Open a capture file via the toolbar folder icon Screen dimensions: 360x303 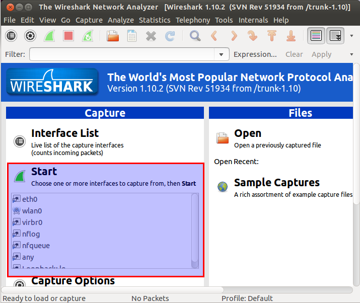point(112,36)
